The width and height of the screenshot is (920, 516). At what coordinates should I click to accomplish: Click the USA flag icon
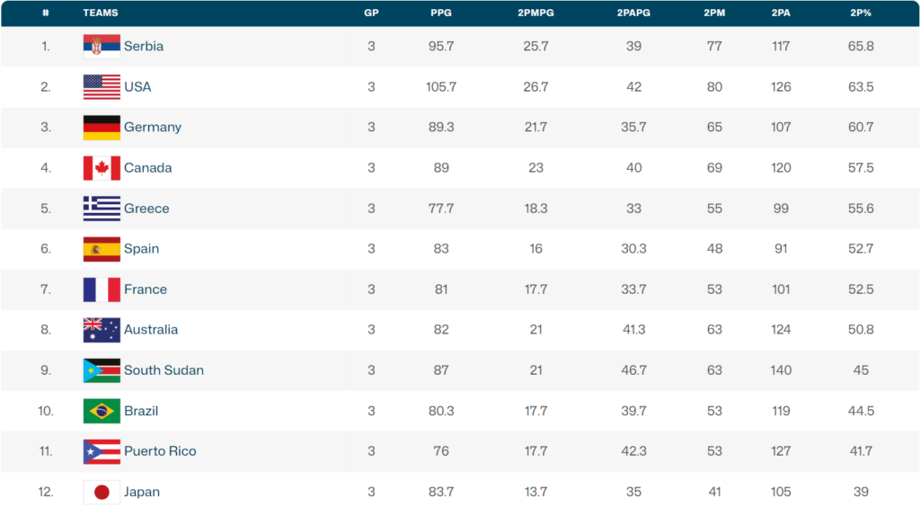tap(102, 87)
